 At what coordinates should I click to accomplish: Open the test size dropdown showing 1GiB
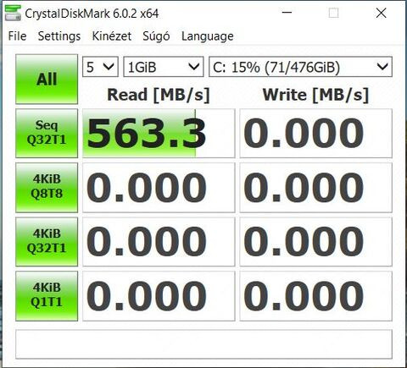point(164,67)
